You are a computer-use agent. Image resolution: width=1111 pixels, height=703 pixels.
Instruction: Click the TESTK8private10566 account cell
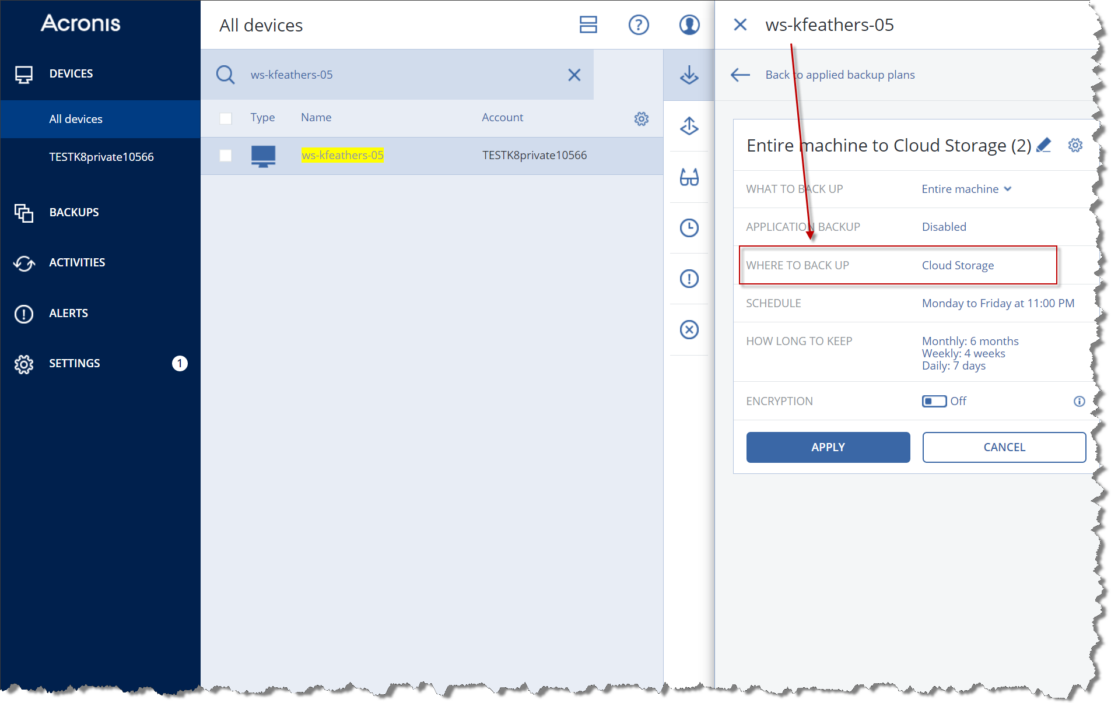point(534,155)
